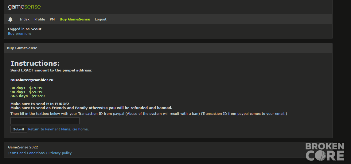The image size is (351, 164).
Task: Open the Terms and Conditions link
Action: 26,153
